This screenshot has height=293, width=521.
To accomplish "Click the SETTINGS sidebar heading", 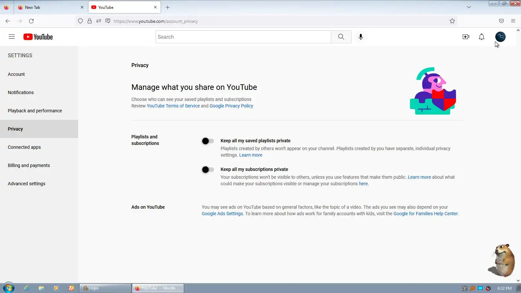I will [20, 55].
